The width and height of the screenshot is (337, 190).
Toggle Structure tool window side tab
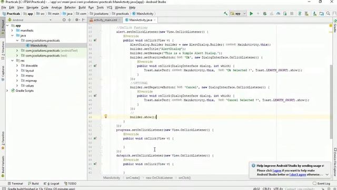point(3,51)
